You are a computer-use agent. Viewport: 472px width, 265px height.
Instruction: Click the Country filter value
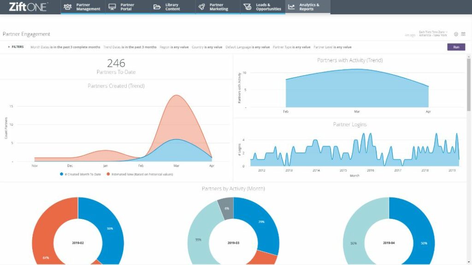coord(207,47)
